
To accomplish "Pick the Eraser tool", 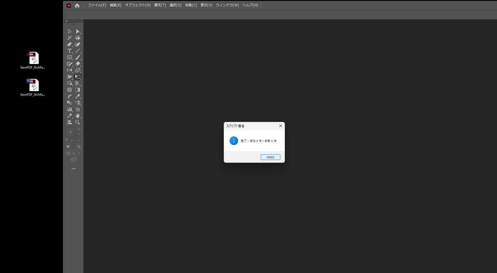I will (x=78, y=64).
